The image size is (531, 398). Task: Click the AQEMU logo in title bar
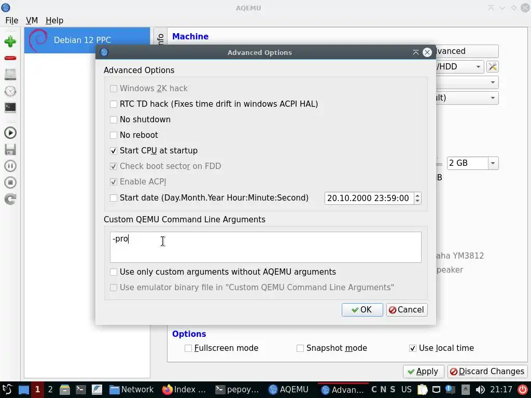tap(6, 7)
